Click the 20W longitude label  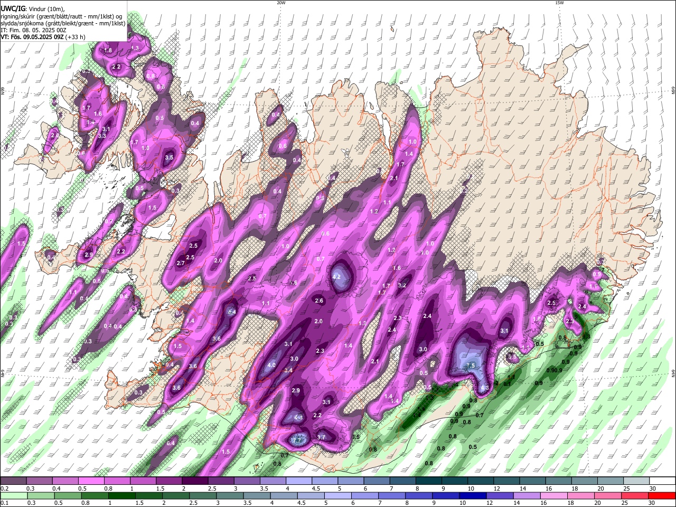[281, 3]
